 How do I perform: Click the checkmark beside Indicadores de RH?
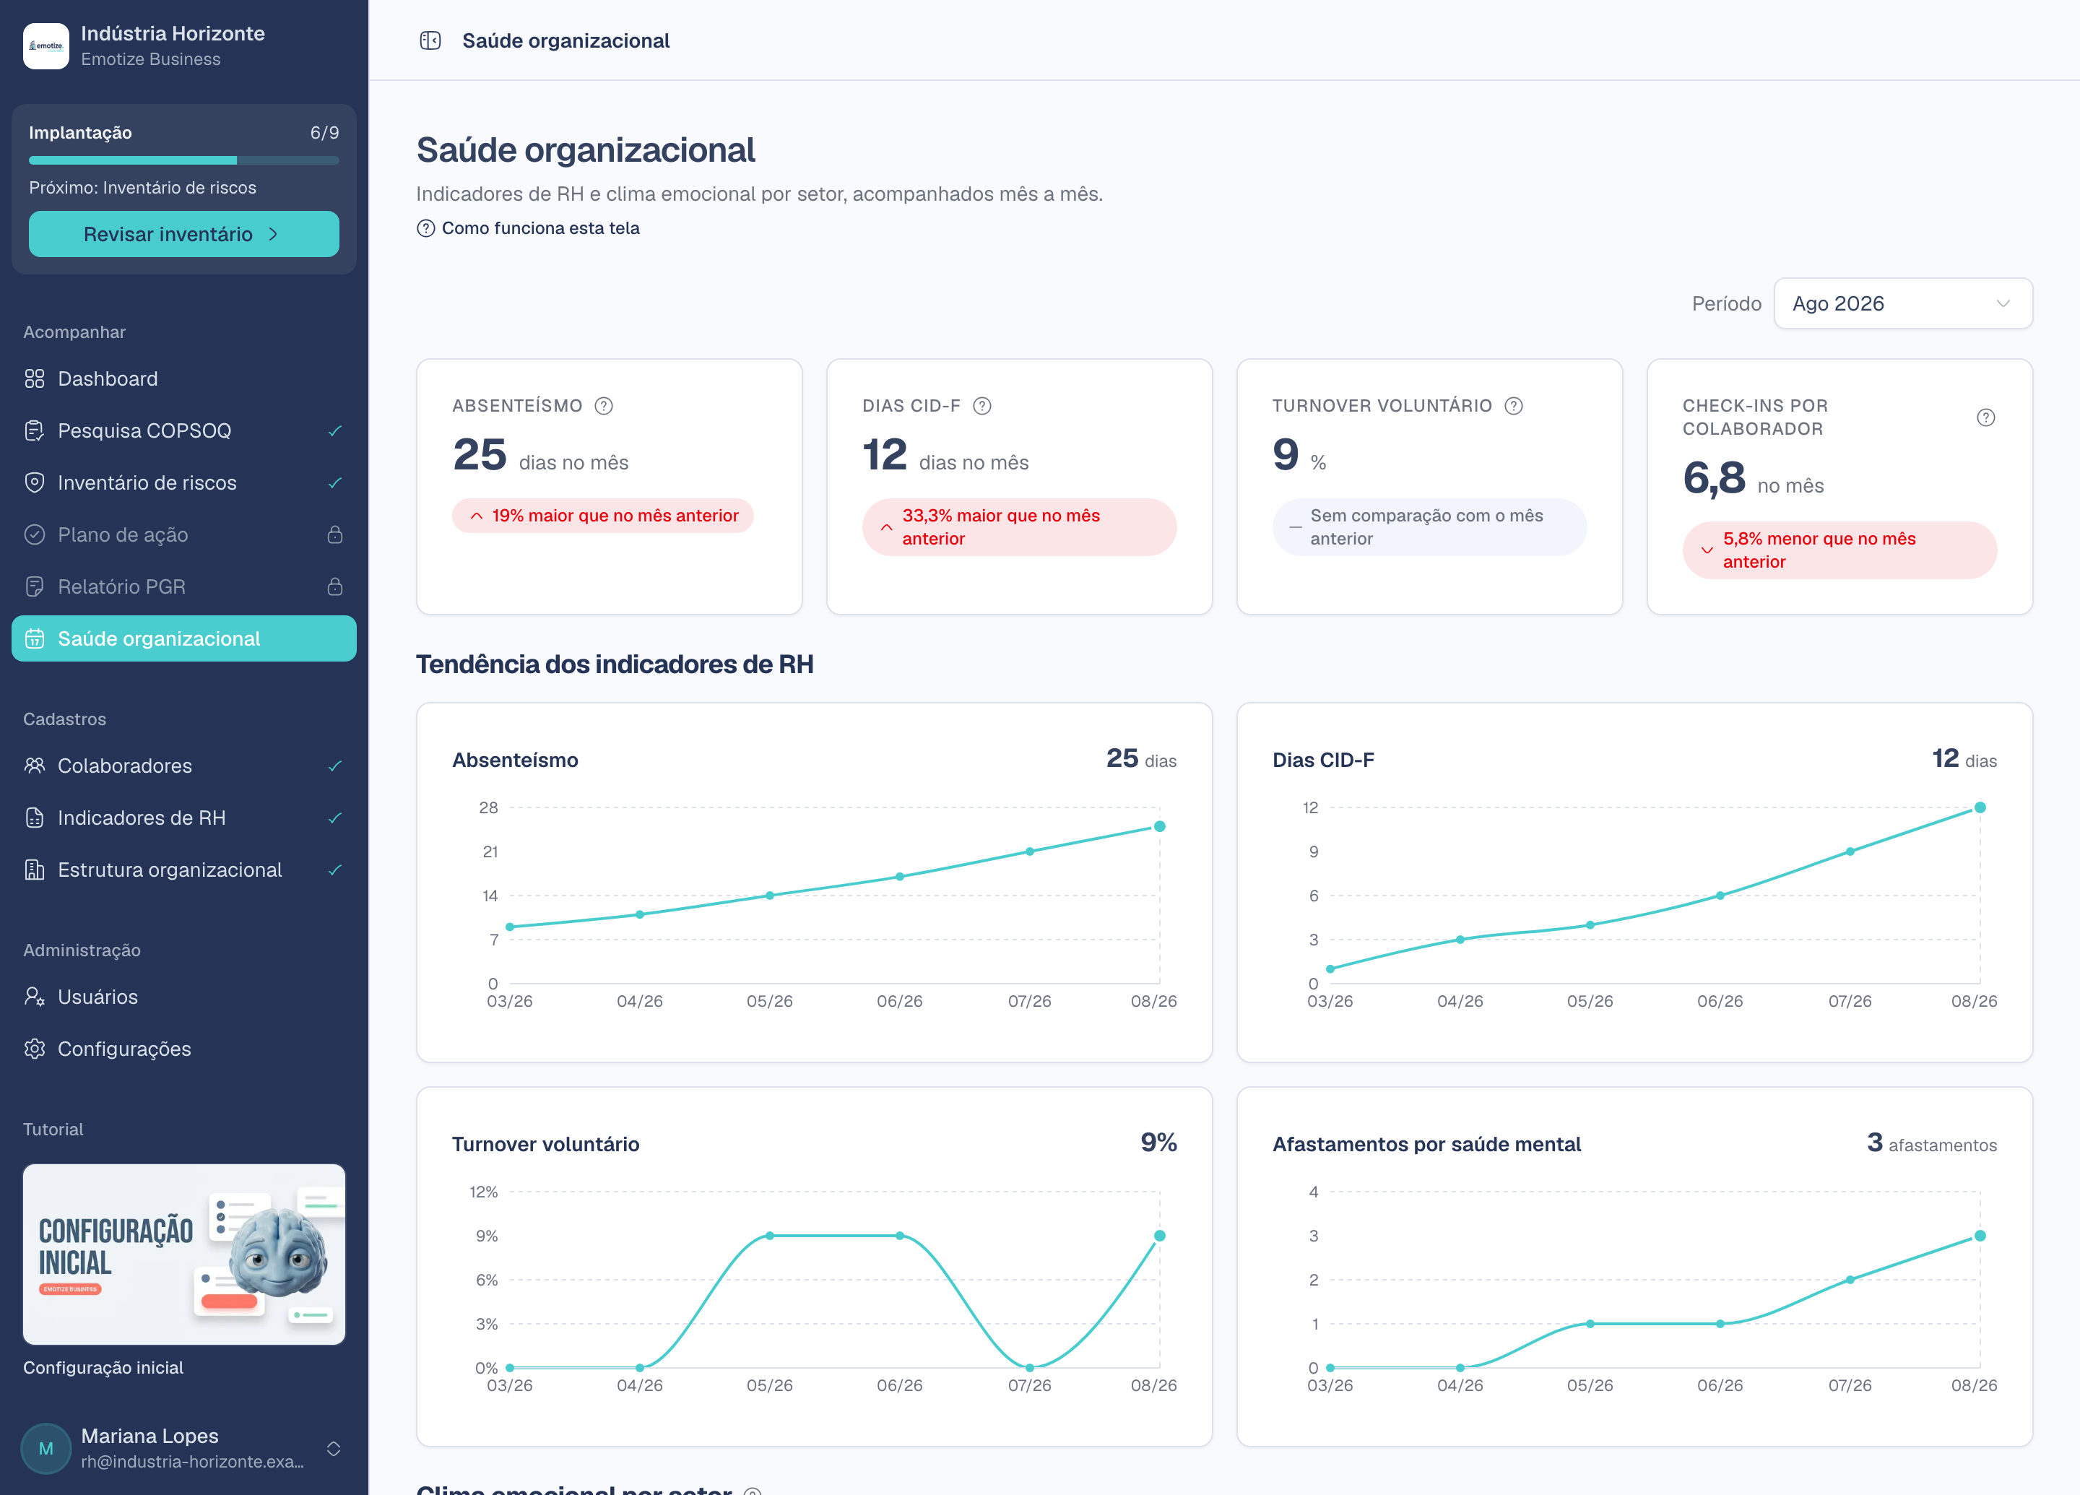334,818
